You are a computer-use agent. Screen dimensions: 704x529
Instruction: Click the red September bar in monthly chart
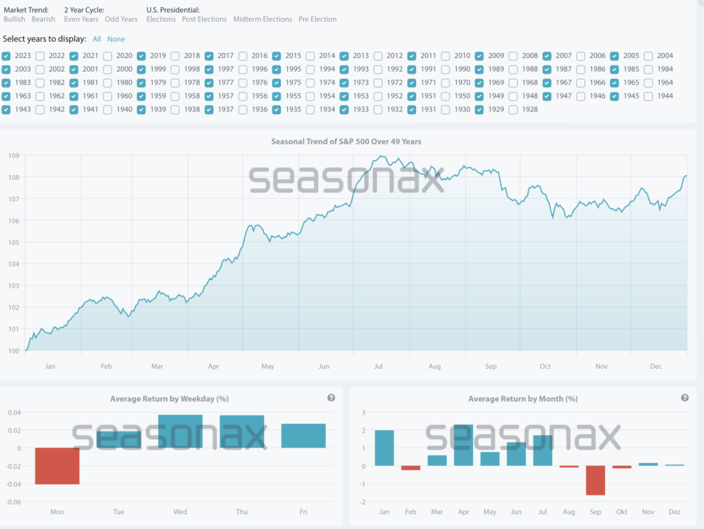(x=595, y=480)
